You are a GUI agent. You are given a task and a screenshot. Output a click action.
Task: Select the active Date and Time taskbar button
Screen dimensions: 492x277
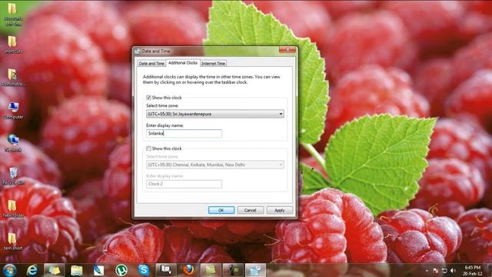[x=255, y=270]
